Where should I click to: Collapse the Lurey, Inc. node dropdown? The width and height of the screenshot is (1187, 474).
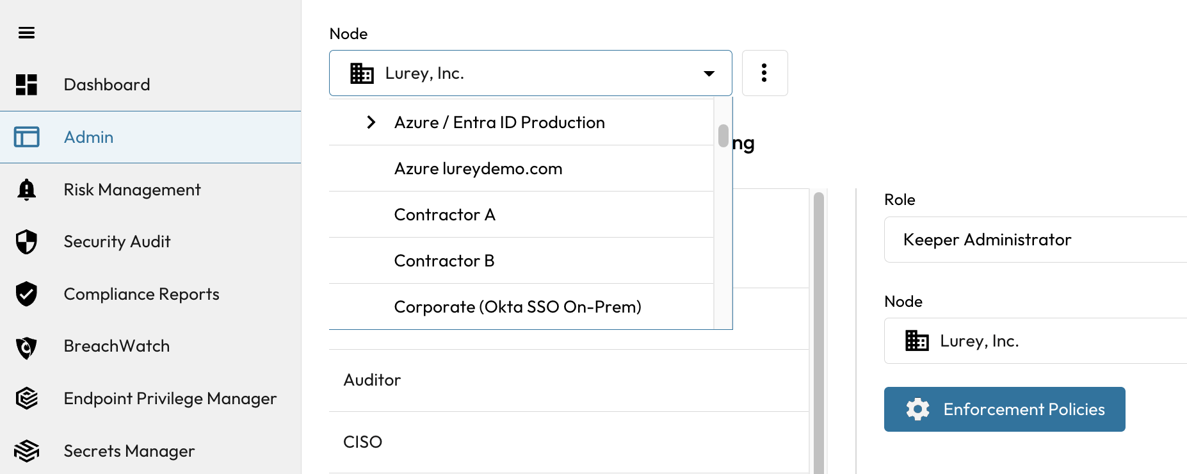pyautogui.click(x=709, y=74)
